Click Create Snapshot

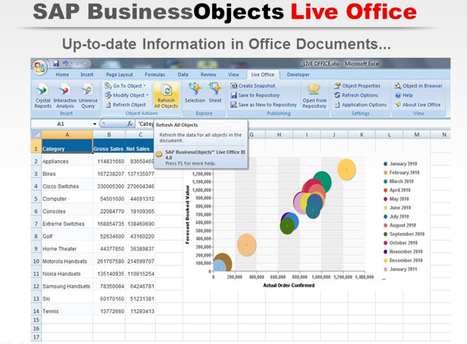tap(253, 85)
